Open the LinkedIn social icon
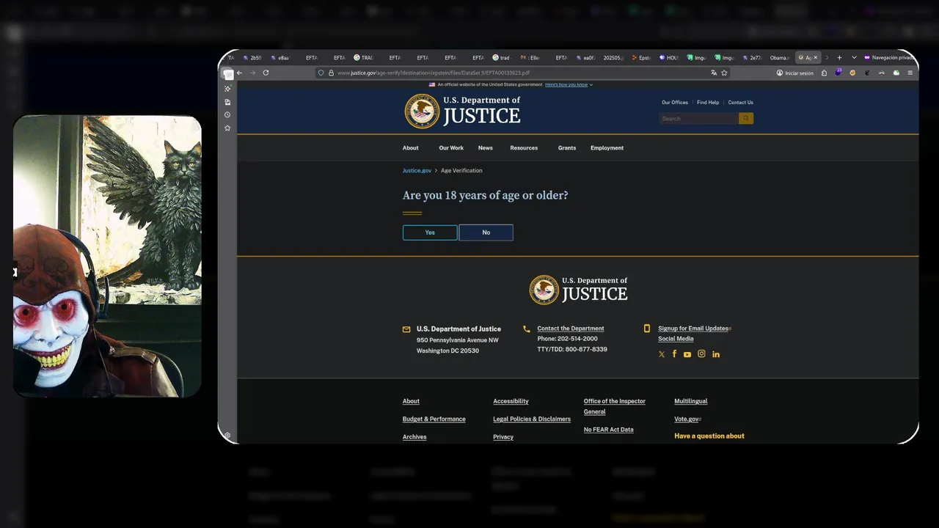 pos(716,354)
